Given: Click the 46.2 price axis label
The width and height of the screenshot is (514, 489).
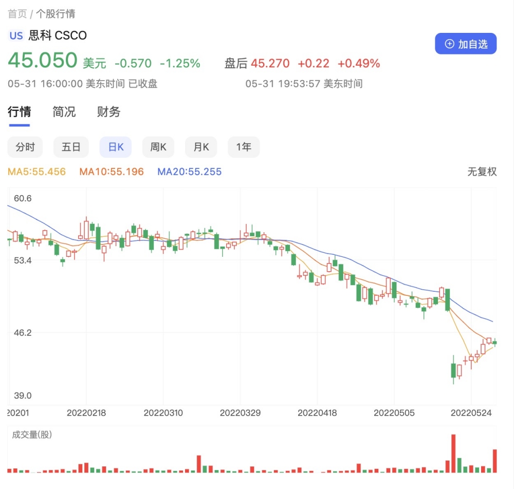Looking at the screenshot, I should pyautogui.click(x=23, y=333).
